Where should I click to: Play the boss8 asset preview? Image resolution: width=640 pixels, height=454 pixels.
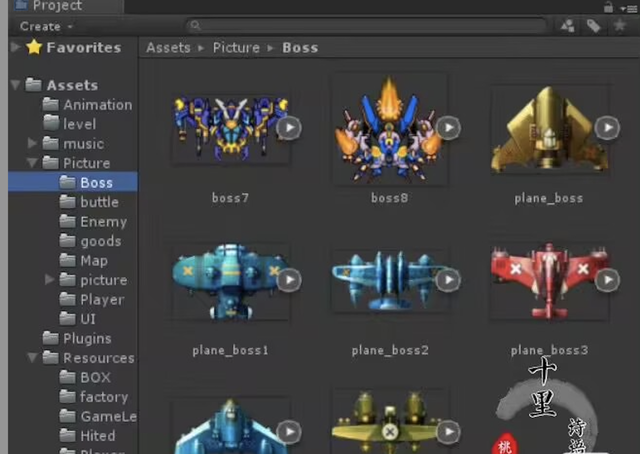[449, 127]
